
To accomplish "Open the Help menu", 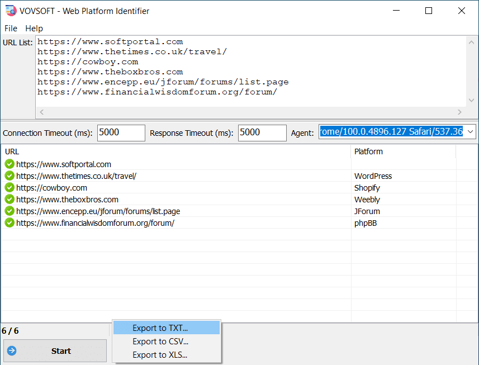I will click(34, 29).
